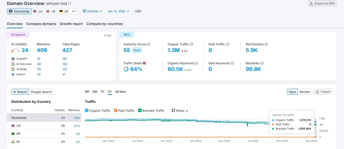Switch chart view to Months
This screenshot has height=149, width=344.
[305, 92]
